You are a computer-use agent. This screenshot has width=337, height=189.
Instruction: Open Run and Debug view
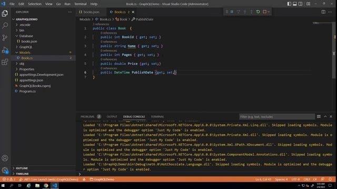coord(5,50)
